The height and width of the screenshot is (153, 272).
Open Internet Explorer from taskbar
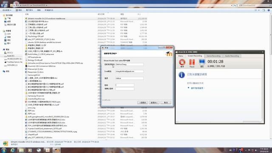pyautogui.click(x=12, y=150)
